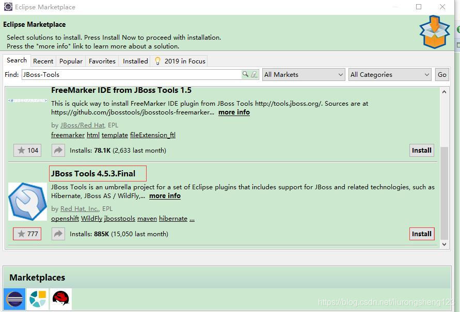Click the lightbulb icon on 2019 in Focus
This screenshot has width=460, height=312.
click(157, 61)
